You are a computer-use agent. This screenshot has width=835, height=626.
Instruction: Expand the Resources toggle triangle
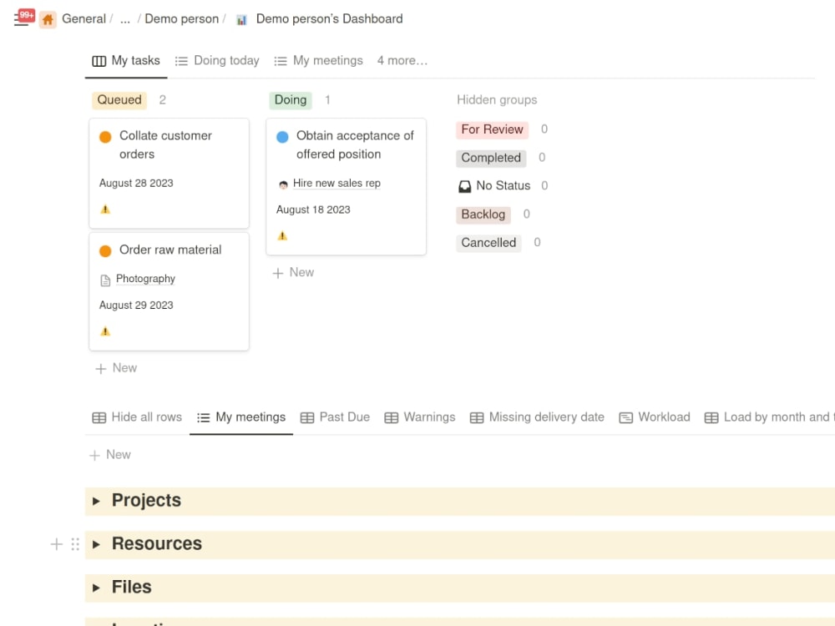click(96, 544)
